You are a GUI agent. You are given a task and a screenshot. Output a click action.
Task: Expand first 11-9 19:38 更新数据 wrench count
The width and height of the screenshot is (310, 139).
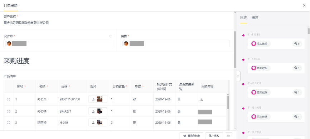tap(297, 68)
